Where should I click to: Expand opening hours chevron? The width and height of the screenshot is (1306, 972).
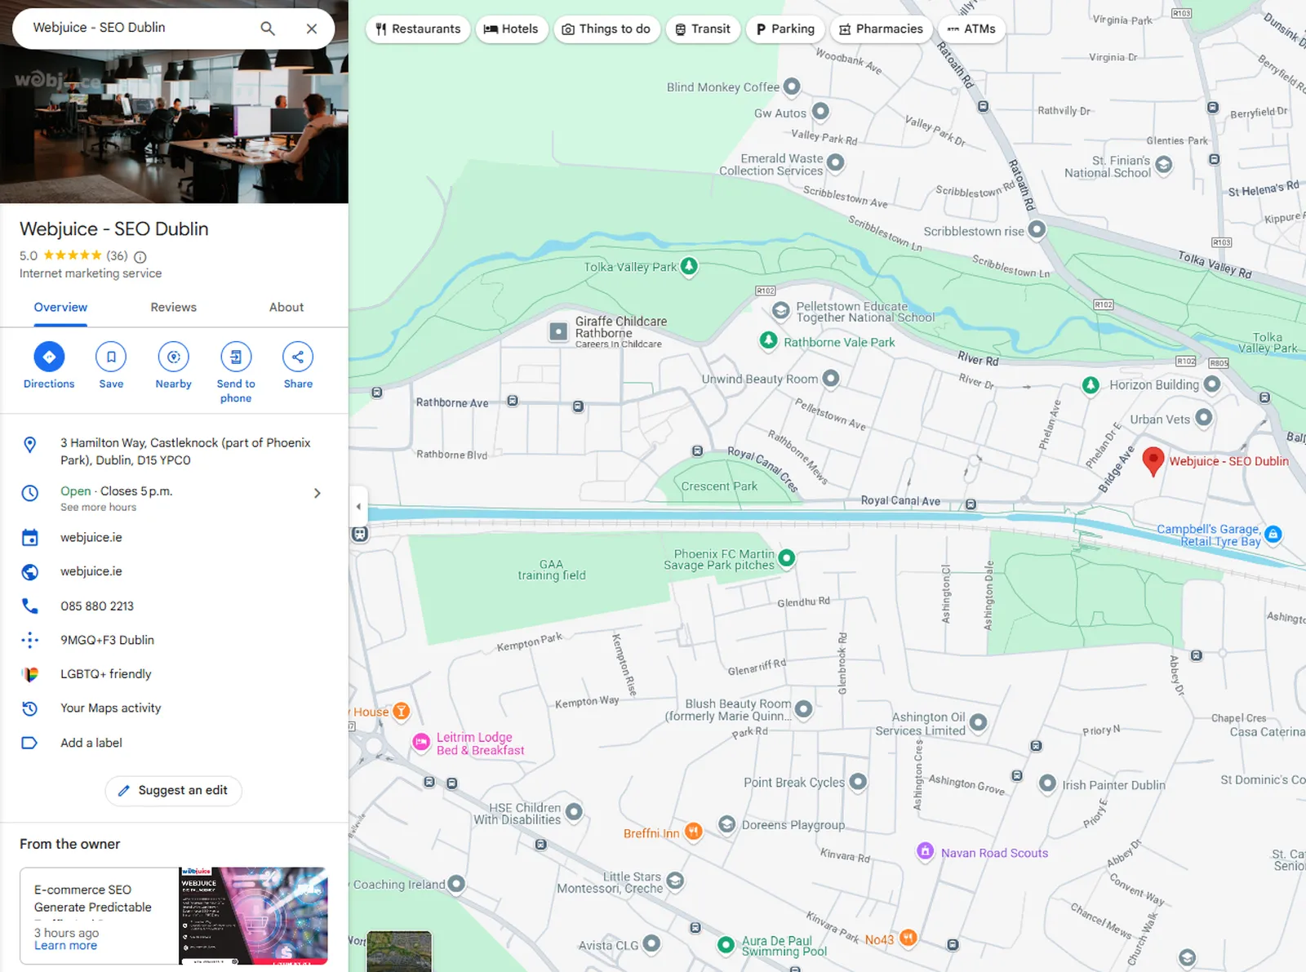tap(318, 493)
